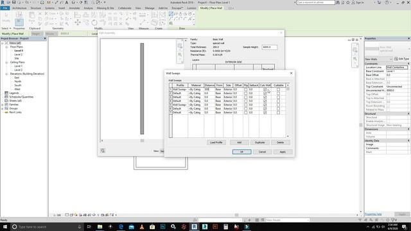Click the Windows Start button

coord(5,227)
